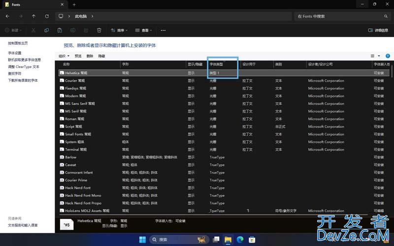Open the 排序 sort dropdown
This screenshot has height=246, width=394.
point(119,31)
